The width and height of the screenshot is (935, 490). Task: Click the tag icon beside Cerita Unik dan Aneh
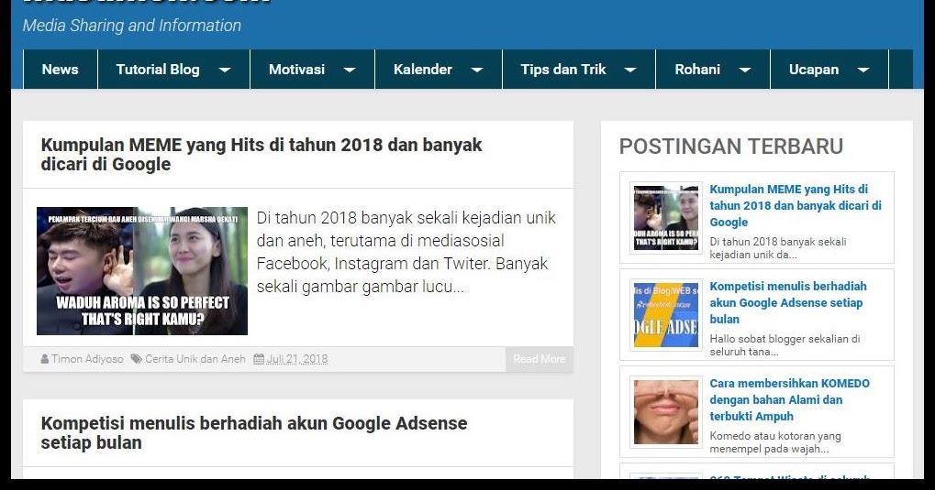137,359
